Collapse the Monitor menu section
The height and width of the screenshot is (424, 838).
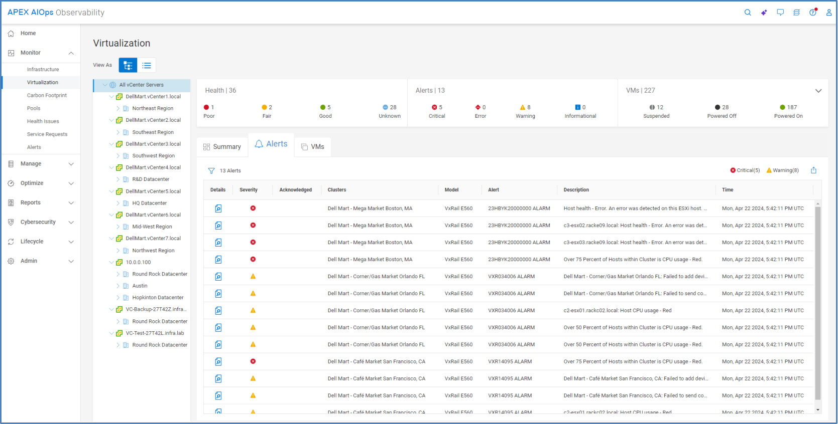[x=71, y=53]
